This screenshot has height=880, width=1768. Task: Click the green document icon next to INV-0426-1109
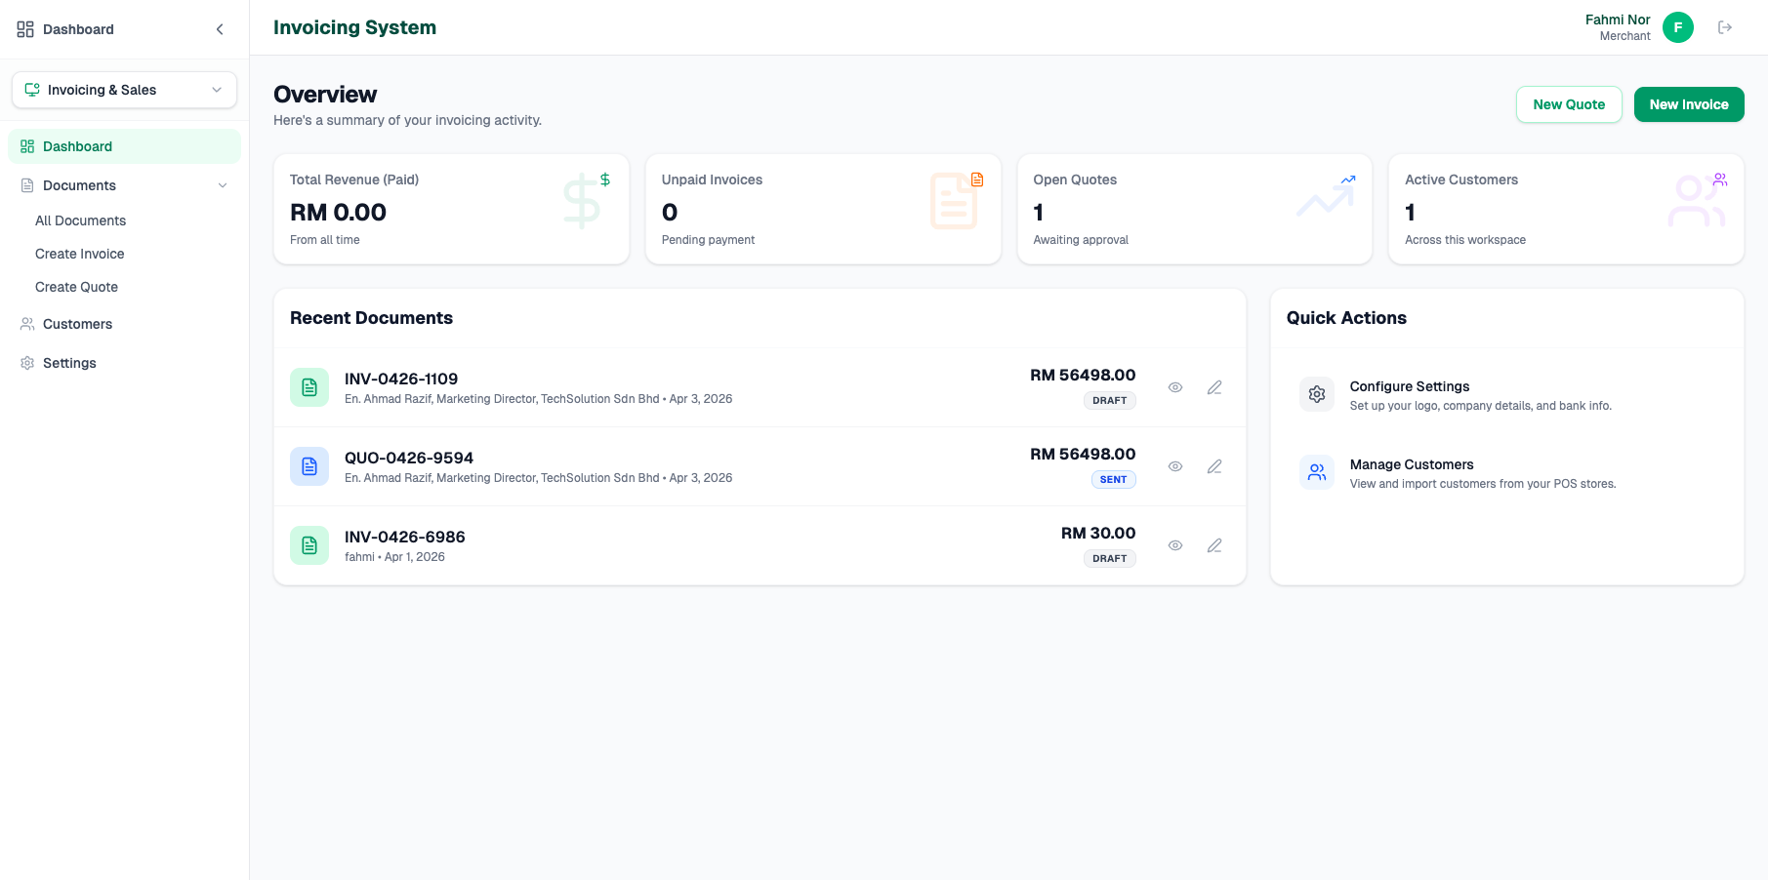(x=308, y=386)
